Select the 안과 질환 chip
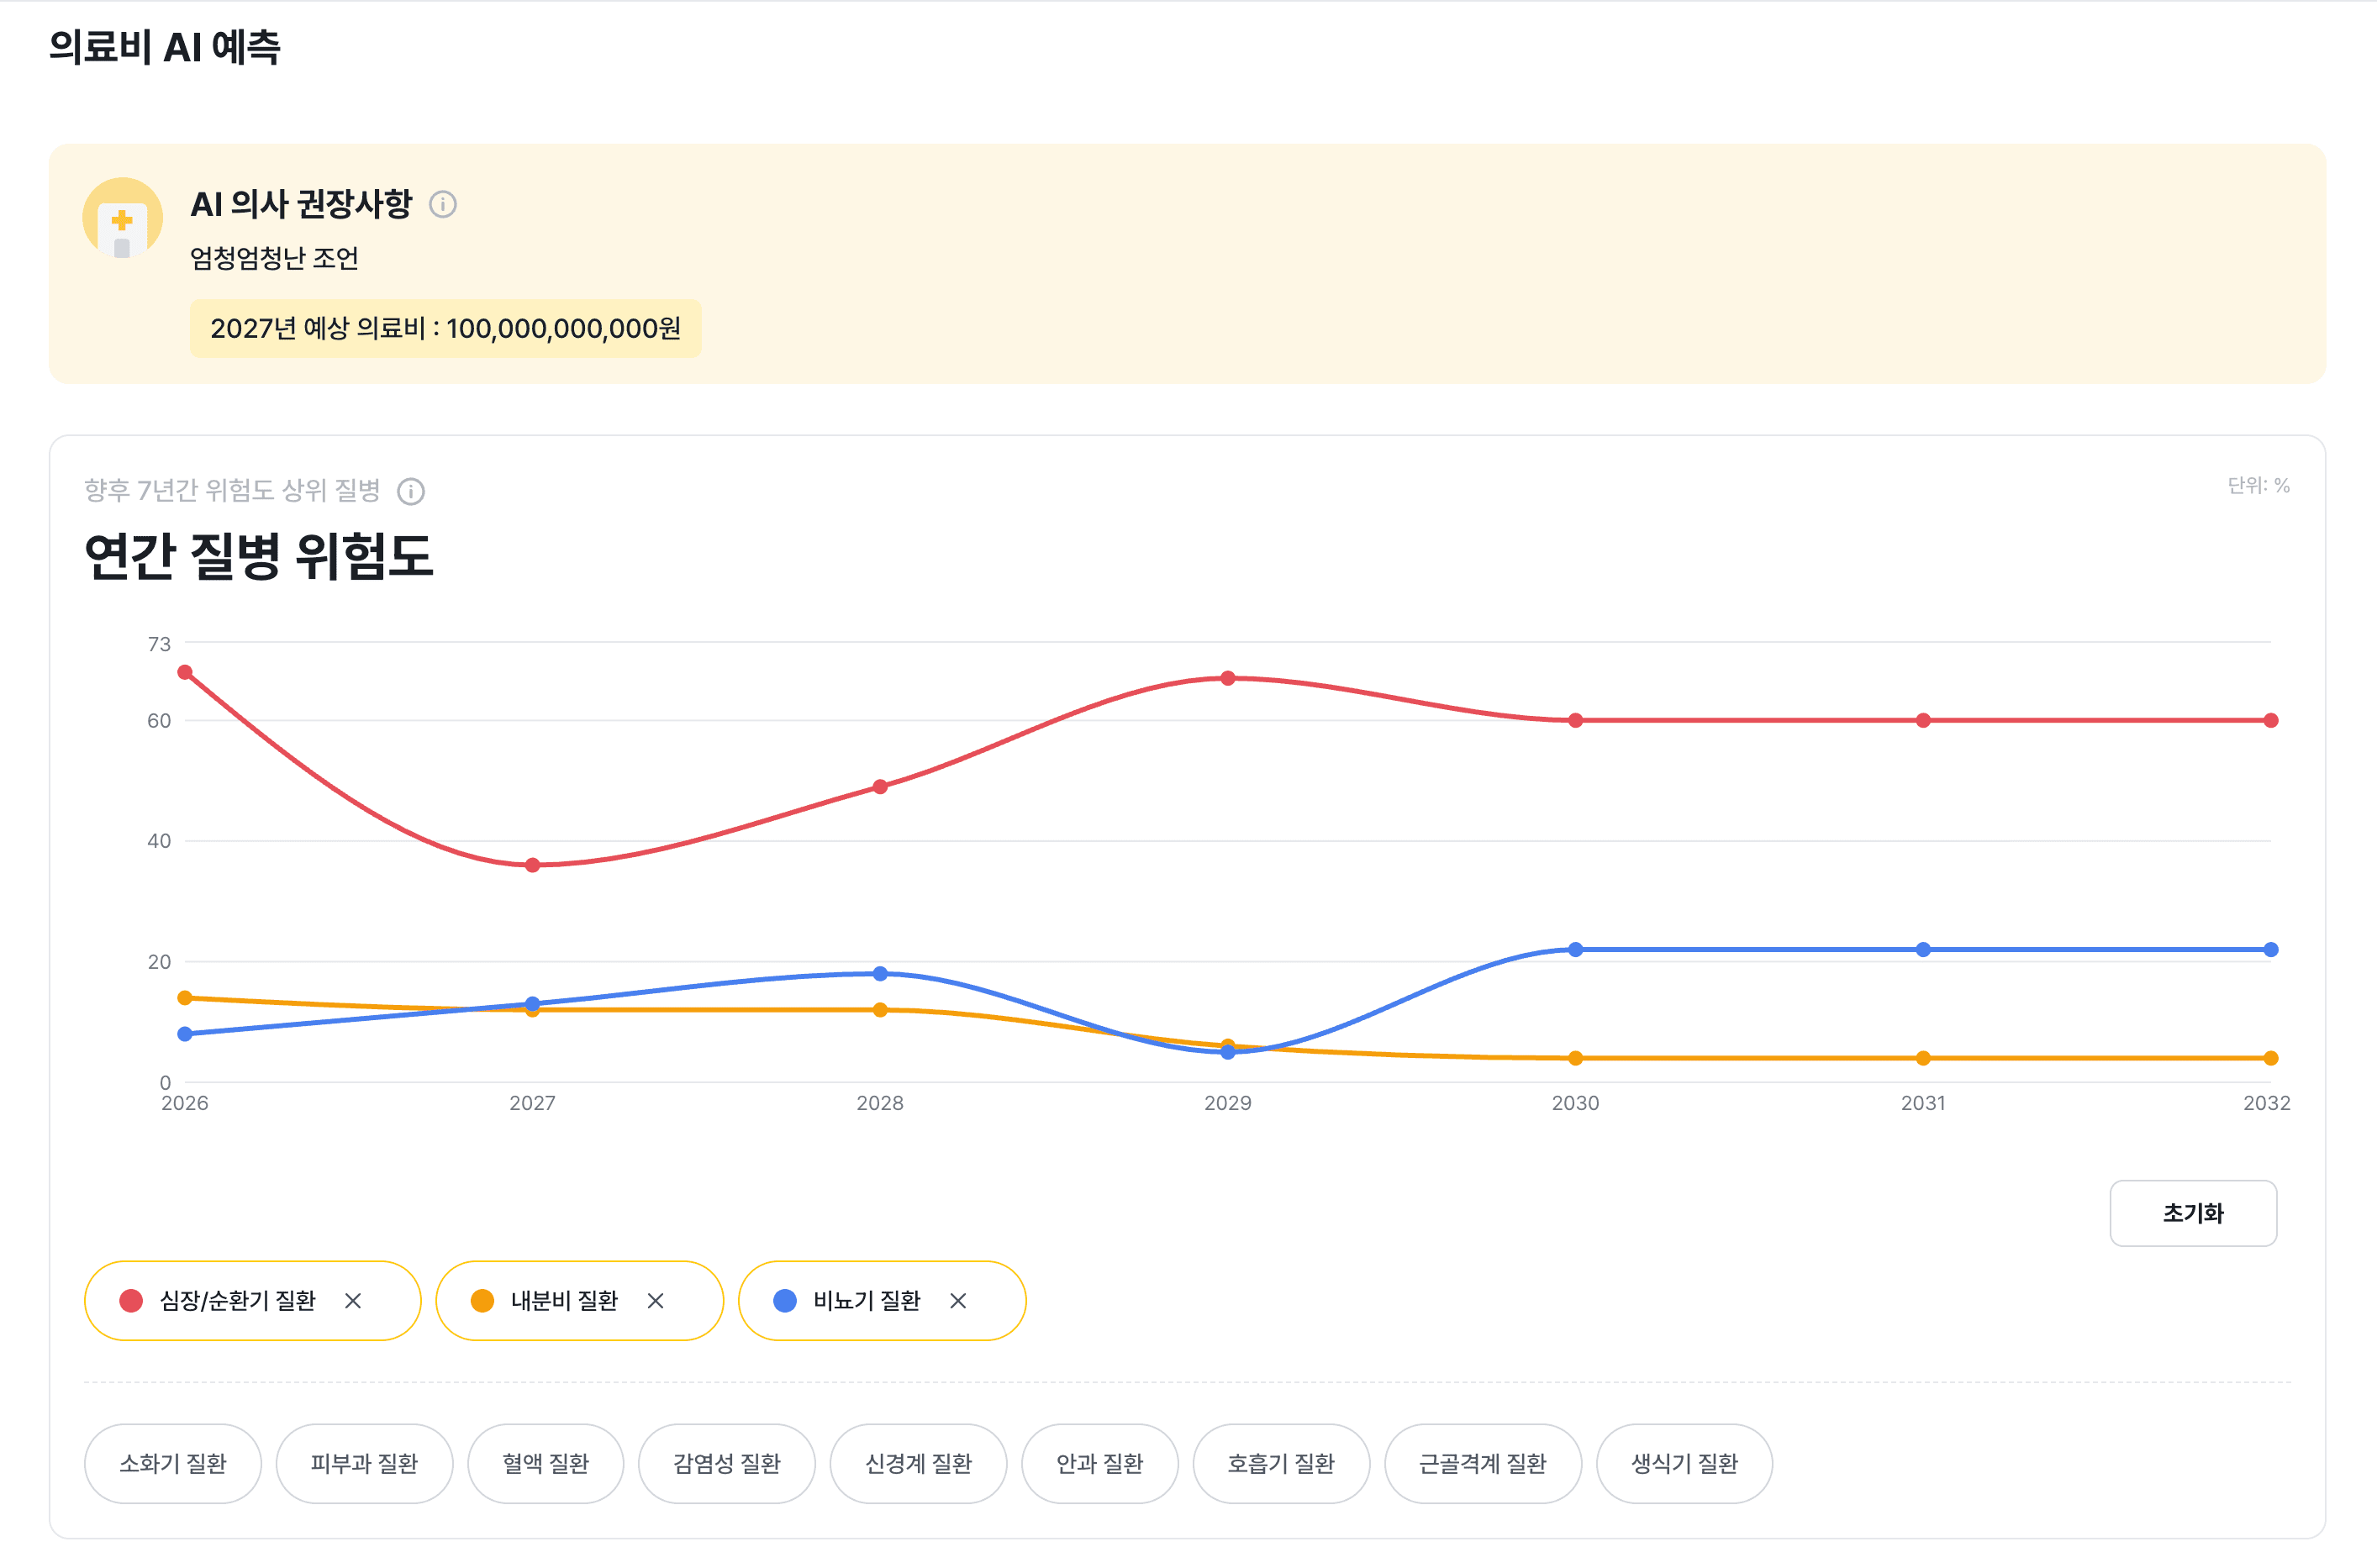This screenshot has width=2377, height=1568. (x=1099, y=1463)
